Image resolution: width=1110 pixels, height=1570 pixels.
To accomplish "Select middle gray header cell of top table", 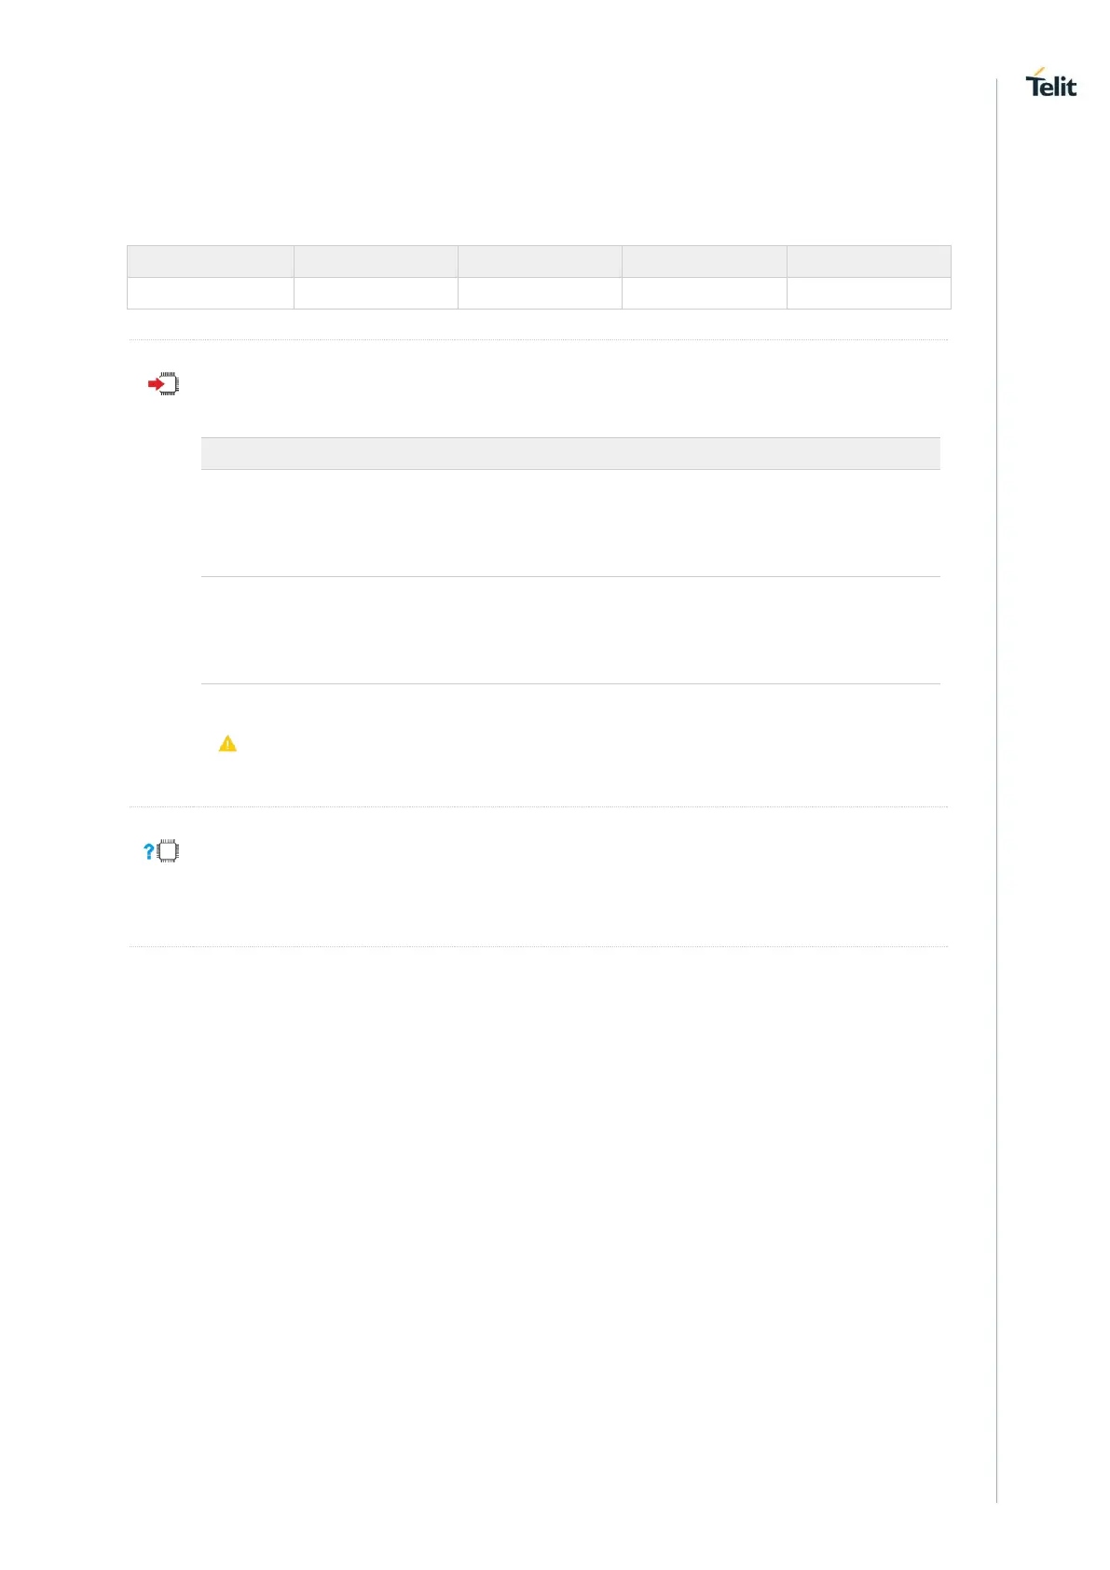I will coord(540,262).
